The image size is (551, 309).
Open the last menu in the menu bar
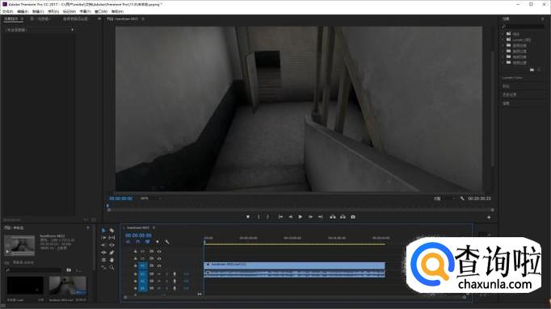tap(117, 11)
